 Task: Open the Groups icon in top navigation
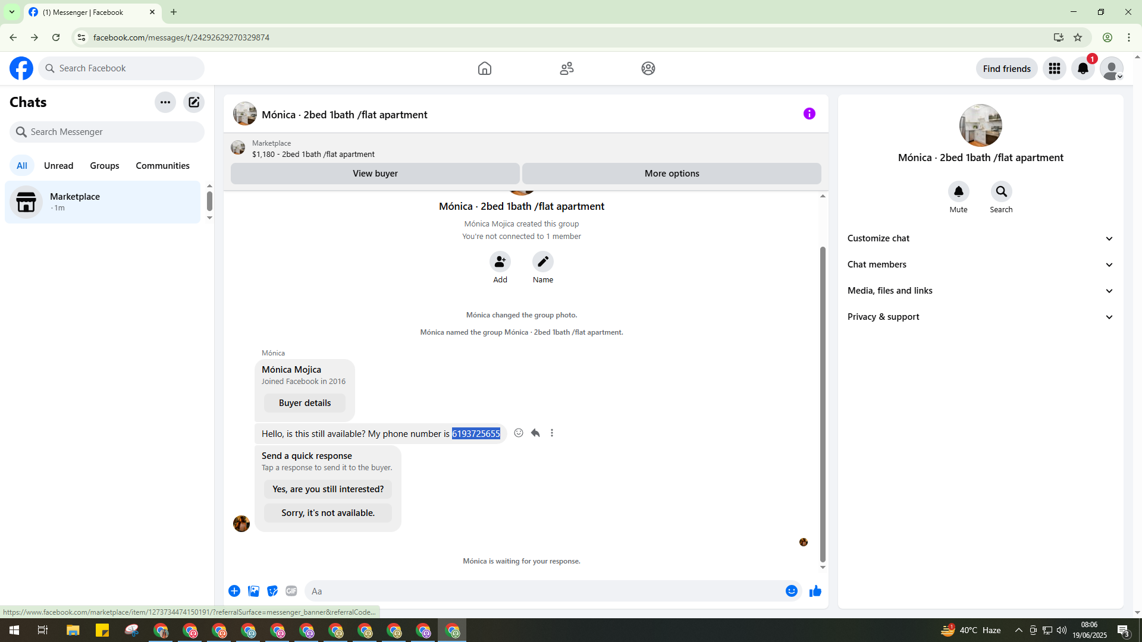(648, 68)
